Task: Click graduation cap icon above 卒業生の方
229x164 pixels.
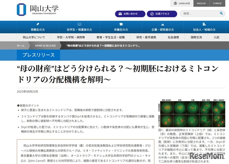Action: (121, 24)
